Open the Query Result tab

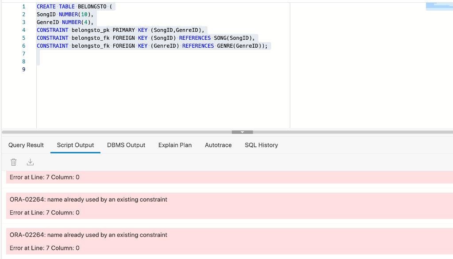coord(26,145)
